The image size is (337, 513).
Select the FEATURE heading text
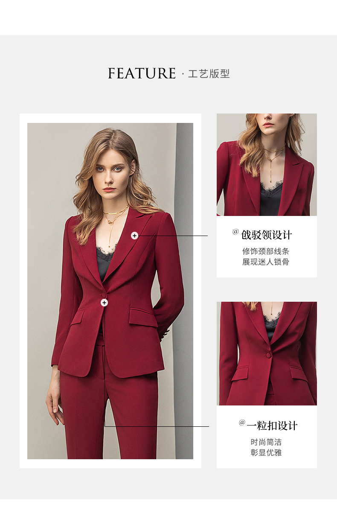tap(142, 73)
